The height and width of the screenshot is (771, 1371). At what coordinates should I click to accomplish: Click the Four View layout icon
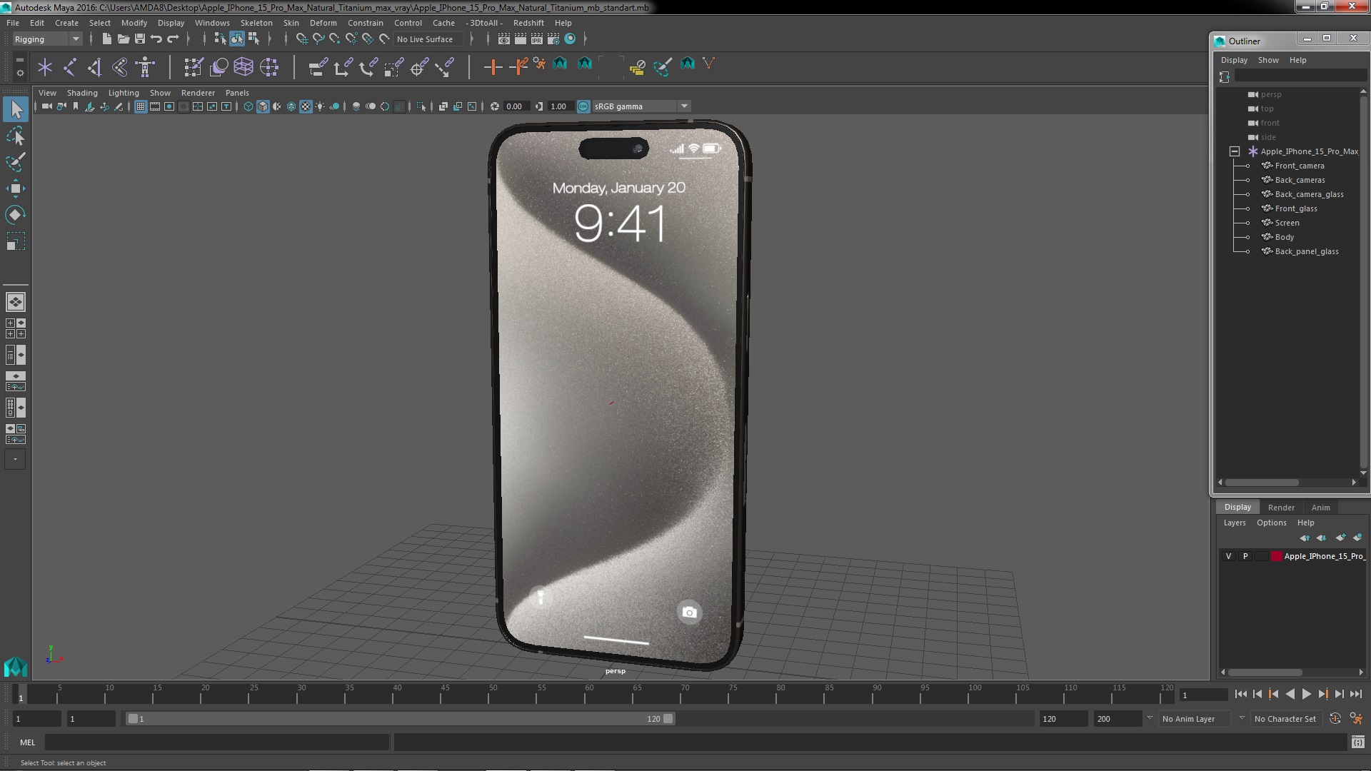15,328
